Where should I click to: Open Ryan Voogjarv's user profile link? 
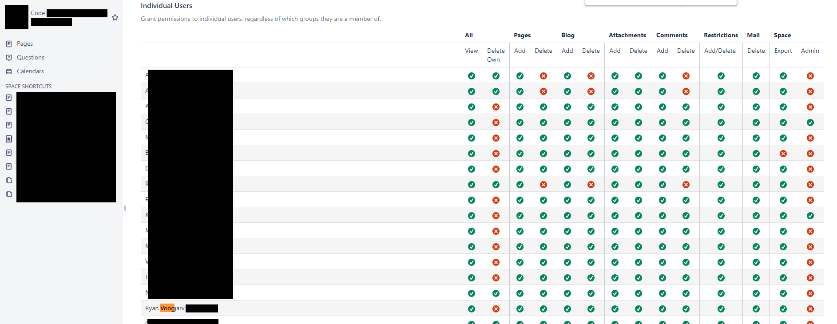click(x=165, y=308)
